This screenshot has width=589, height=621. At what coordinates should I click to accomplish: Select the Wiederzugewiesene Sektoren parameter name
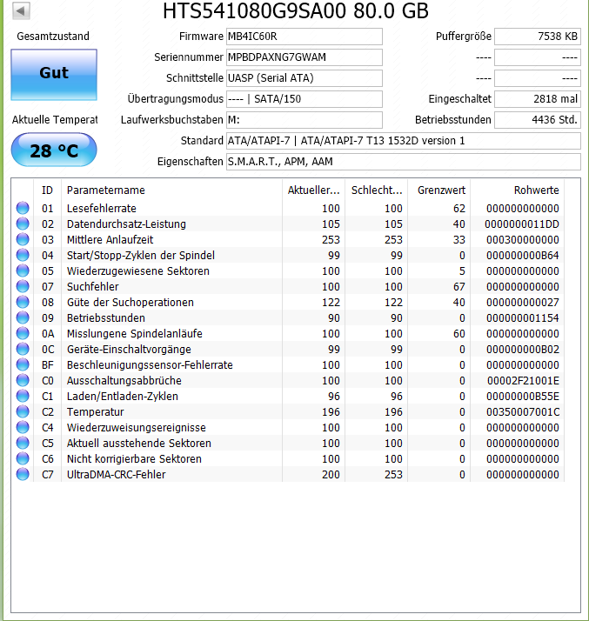click(137, 270)
